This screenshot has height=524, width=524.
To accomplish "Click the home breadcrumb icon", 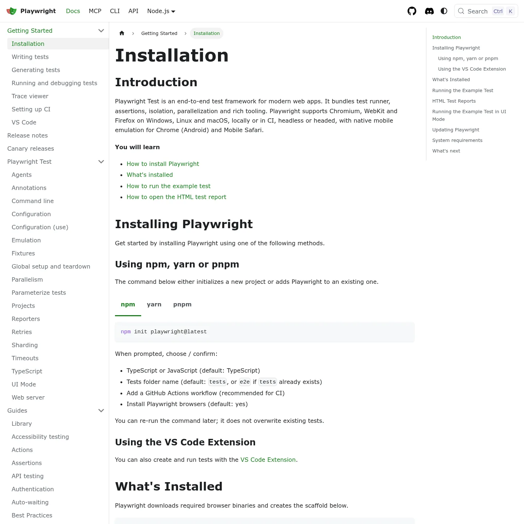I will click(122, 33).
